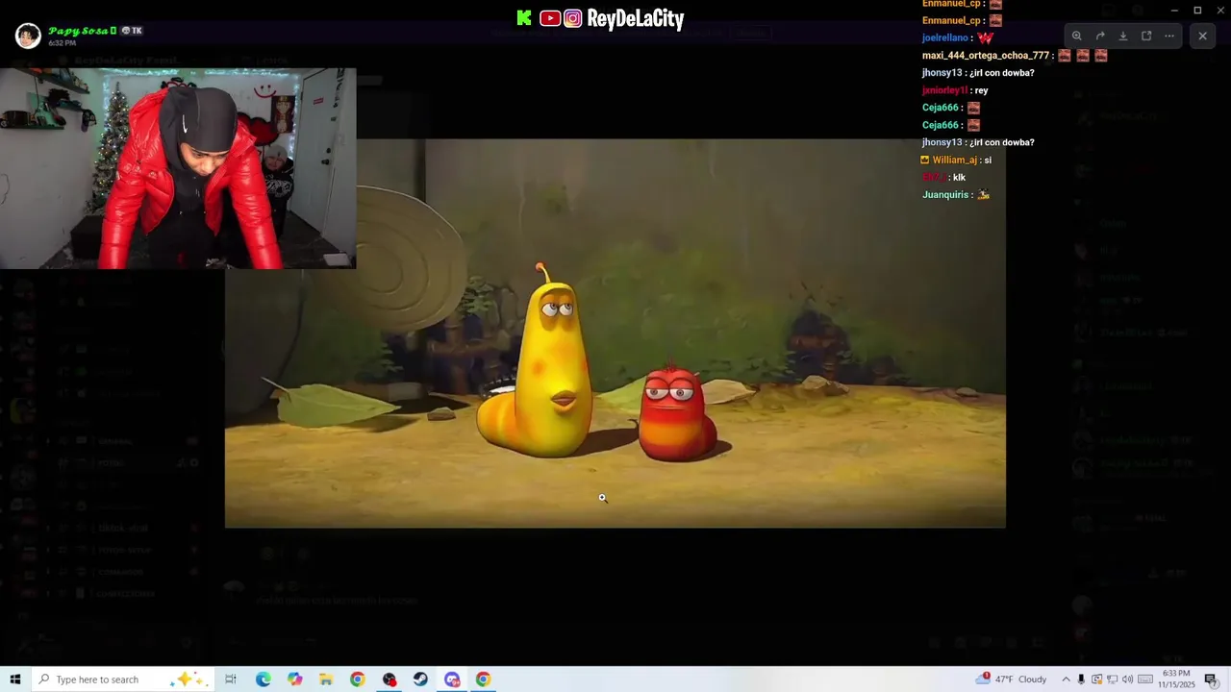Open Discord taskbar icon with notification badge
This screenshot has width=1231, height=692.
[x=452, y=680]
